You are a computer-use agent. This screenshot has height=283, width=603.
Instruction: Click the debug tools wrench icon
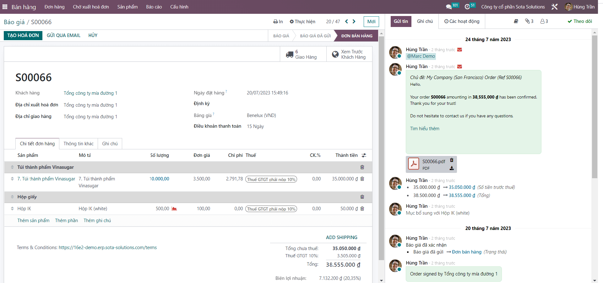(555, 7)
